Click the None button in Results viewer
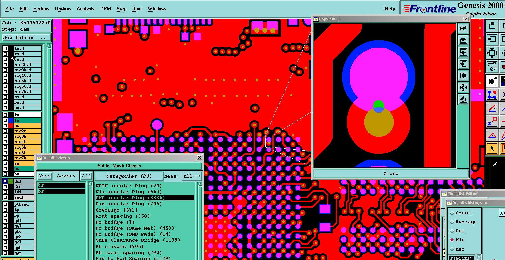 (x=44, y=176)
